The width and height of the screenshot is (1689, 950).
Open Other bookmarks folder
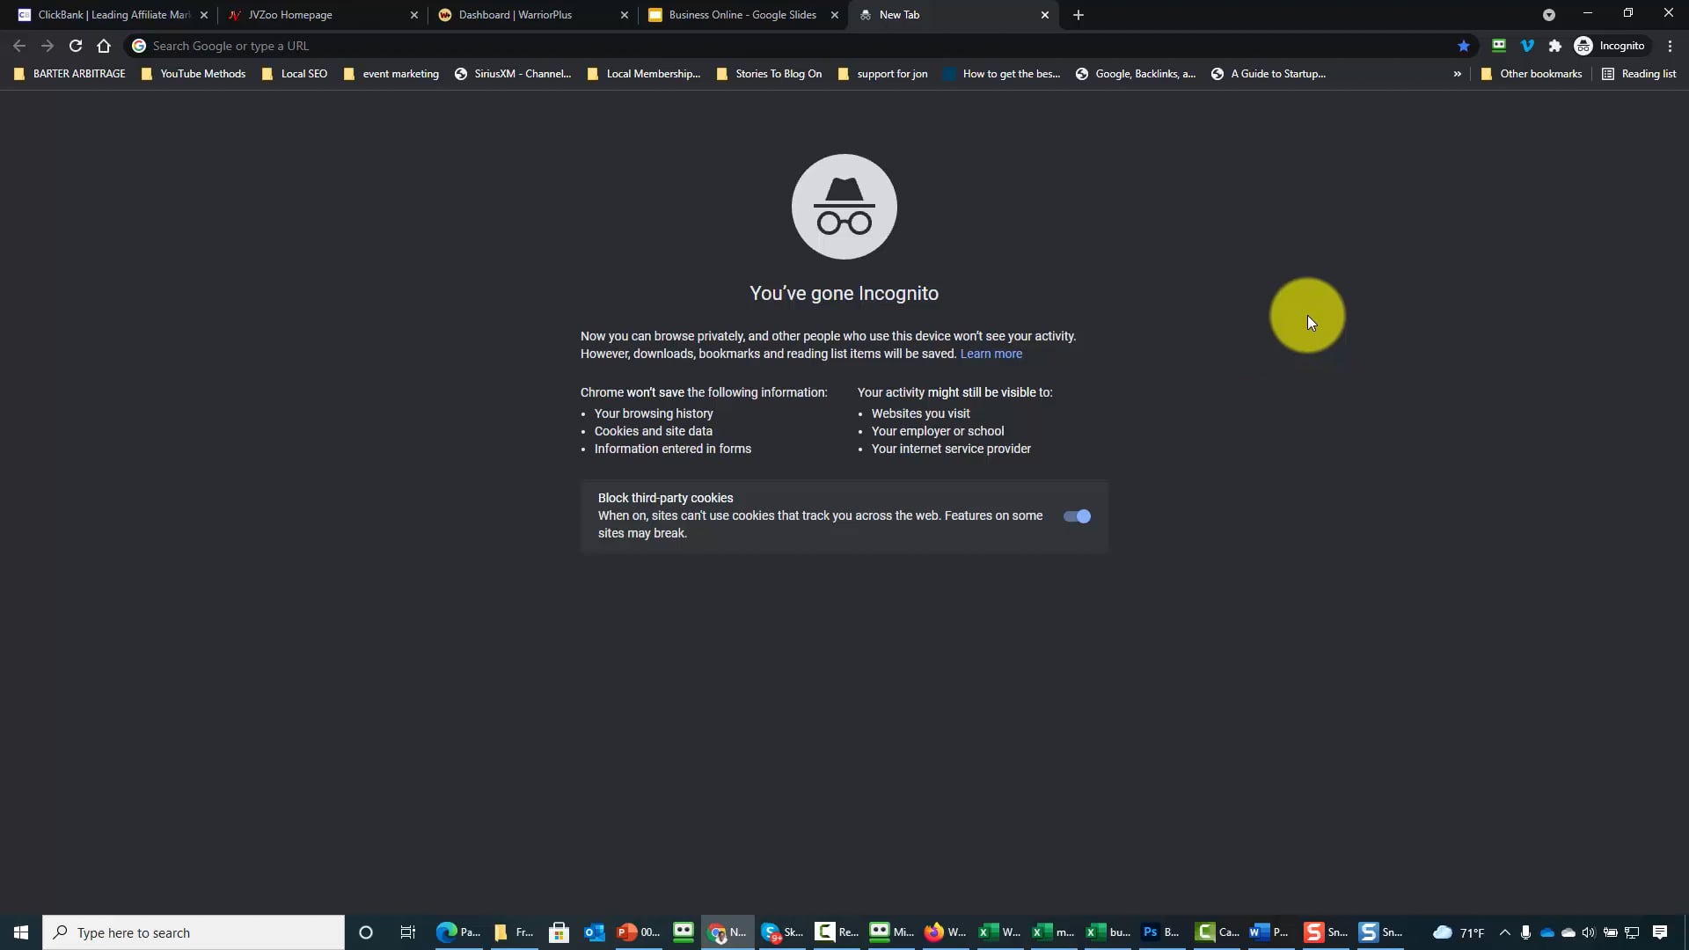pos(1532,74)
